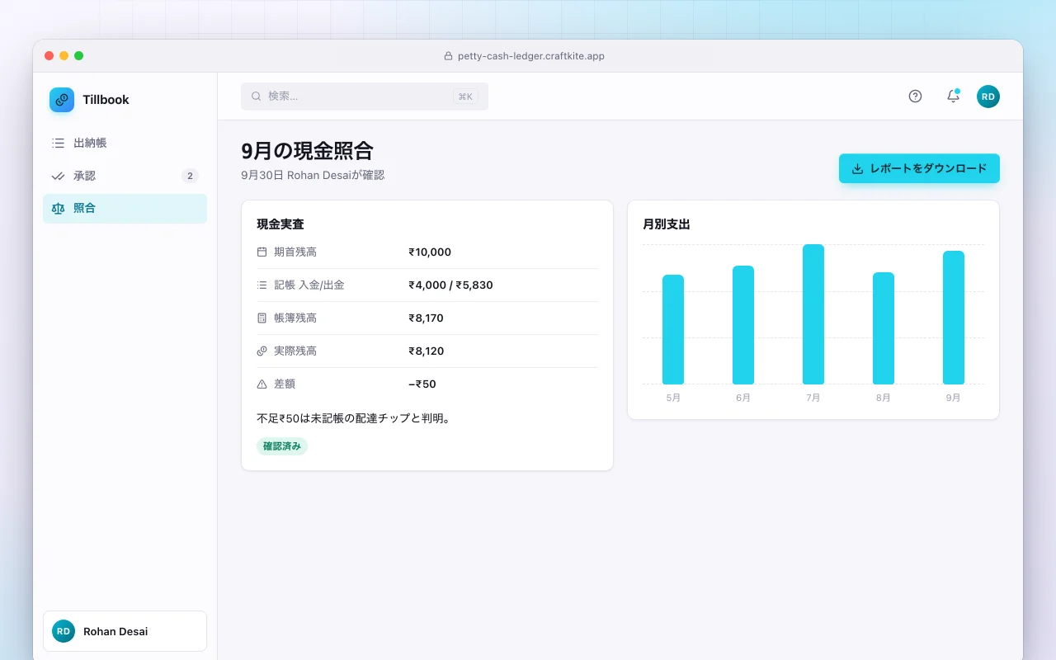Screen dimensions: 1056x660
Task: Click the 7月 bar in the chart
Action: (x=813, y=314)
